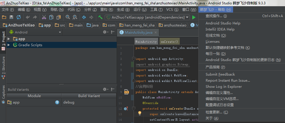Image resolution: width=285 pixels, height=123 pixels.
Task: Select 每日一贴 (D) menu item
Action: point(242,54)
